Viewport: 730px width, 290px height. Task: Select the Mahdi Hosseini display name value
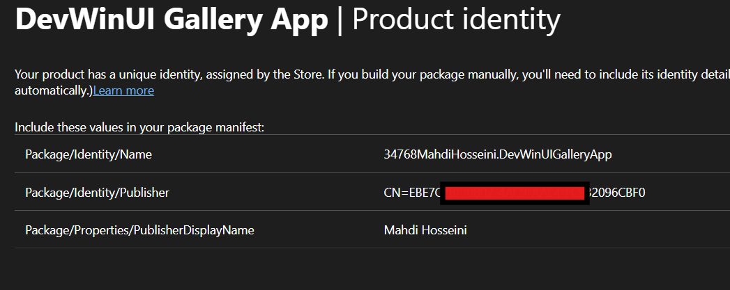(x=425, y=230)
